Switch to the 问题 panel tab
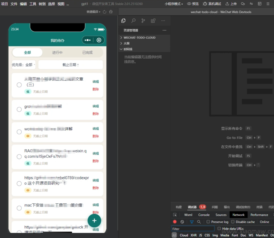 tap(215, 207)
